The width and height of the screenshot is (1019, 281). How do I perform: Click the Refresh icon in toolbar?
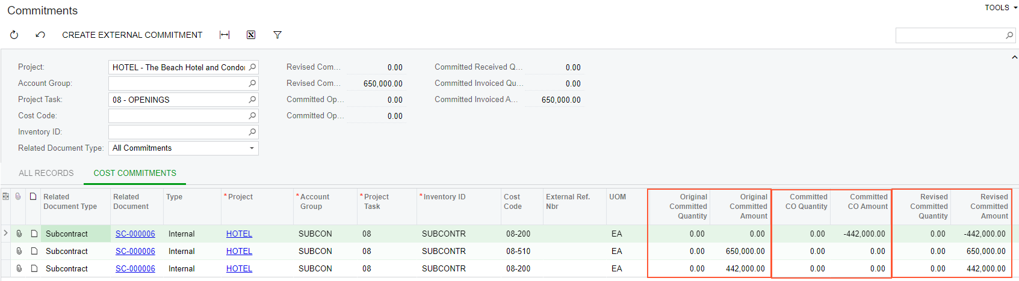click(x=14, y=35)
